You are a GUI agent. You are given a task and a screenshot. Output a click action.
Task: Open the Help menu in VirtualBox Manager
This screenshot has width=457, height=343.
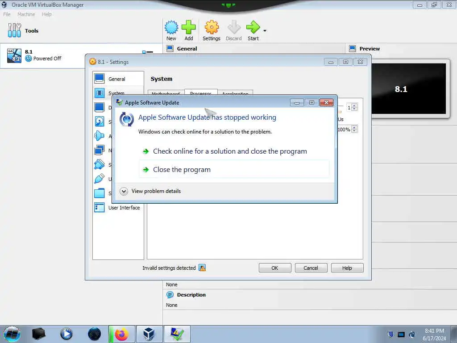point(46,14)
